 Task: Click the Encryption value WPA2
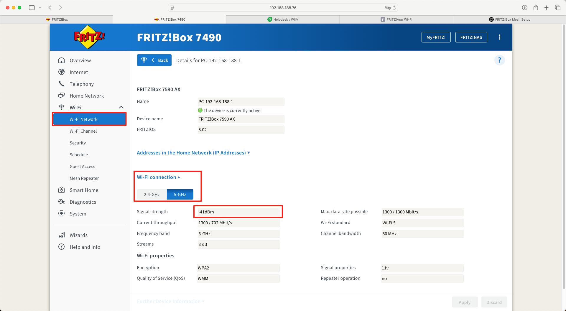[x=238, y=268]
